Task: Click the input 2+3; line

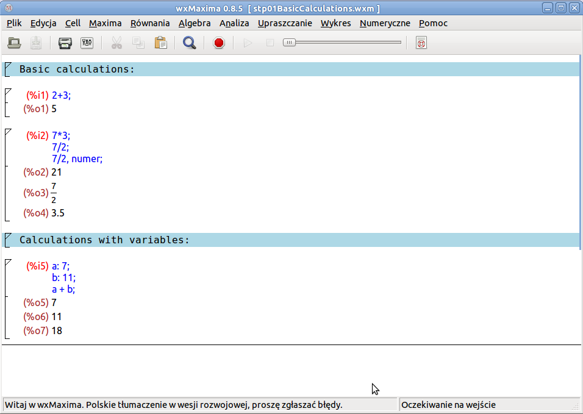Action: [62, 96]
